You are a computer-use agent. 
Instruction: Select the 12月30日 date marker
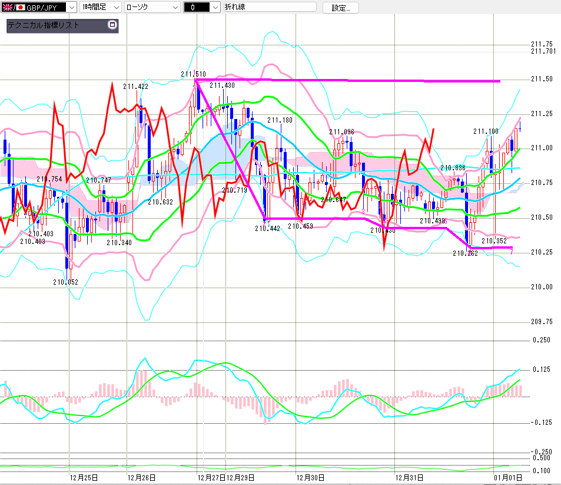310,477
